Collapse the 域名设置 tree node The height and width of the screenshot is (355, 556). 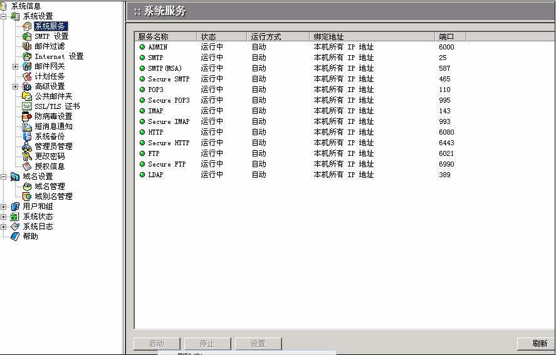pyautogui.click(x=4, y=177)
